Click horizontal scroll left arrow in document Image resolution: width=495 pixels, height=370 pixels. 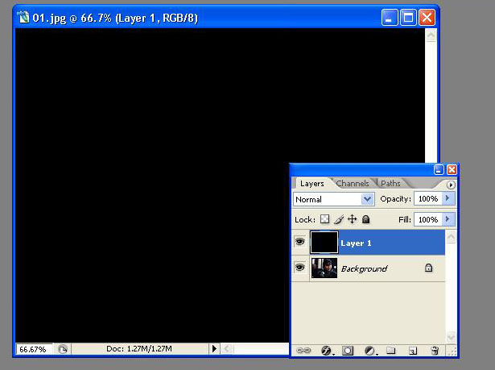227,349
